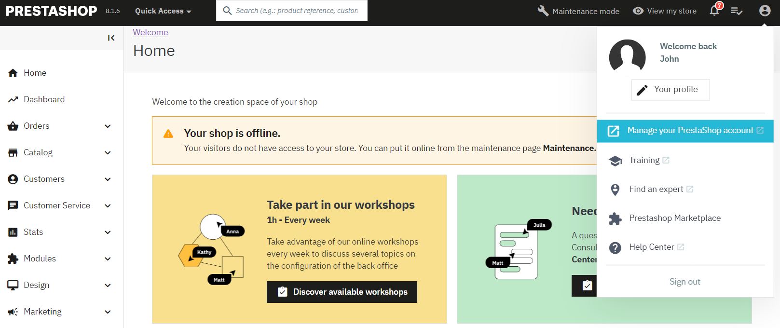The image size is (780, 328).
Task: Click the search magnifier icon
Action: click(x=227, y=11)
